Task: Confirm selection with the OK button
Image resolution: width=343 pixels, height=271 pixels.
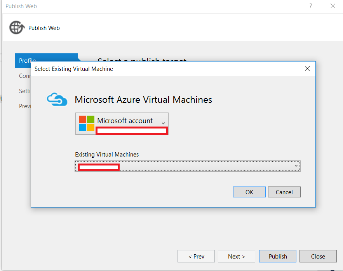Action: coord(249,192)
